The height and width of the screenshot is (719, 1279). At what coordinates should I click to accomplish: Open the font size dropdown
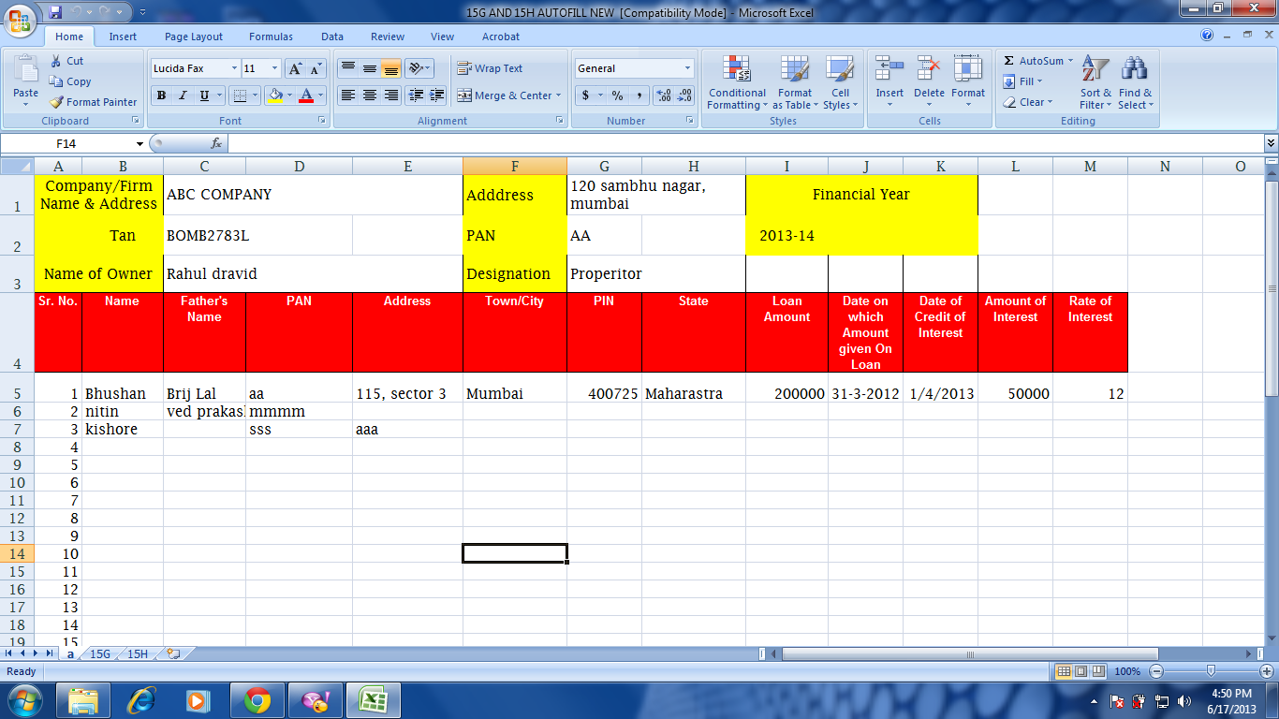[274, 68]
